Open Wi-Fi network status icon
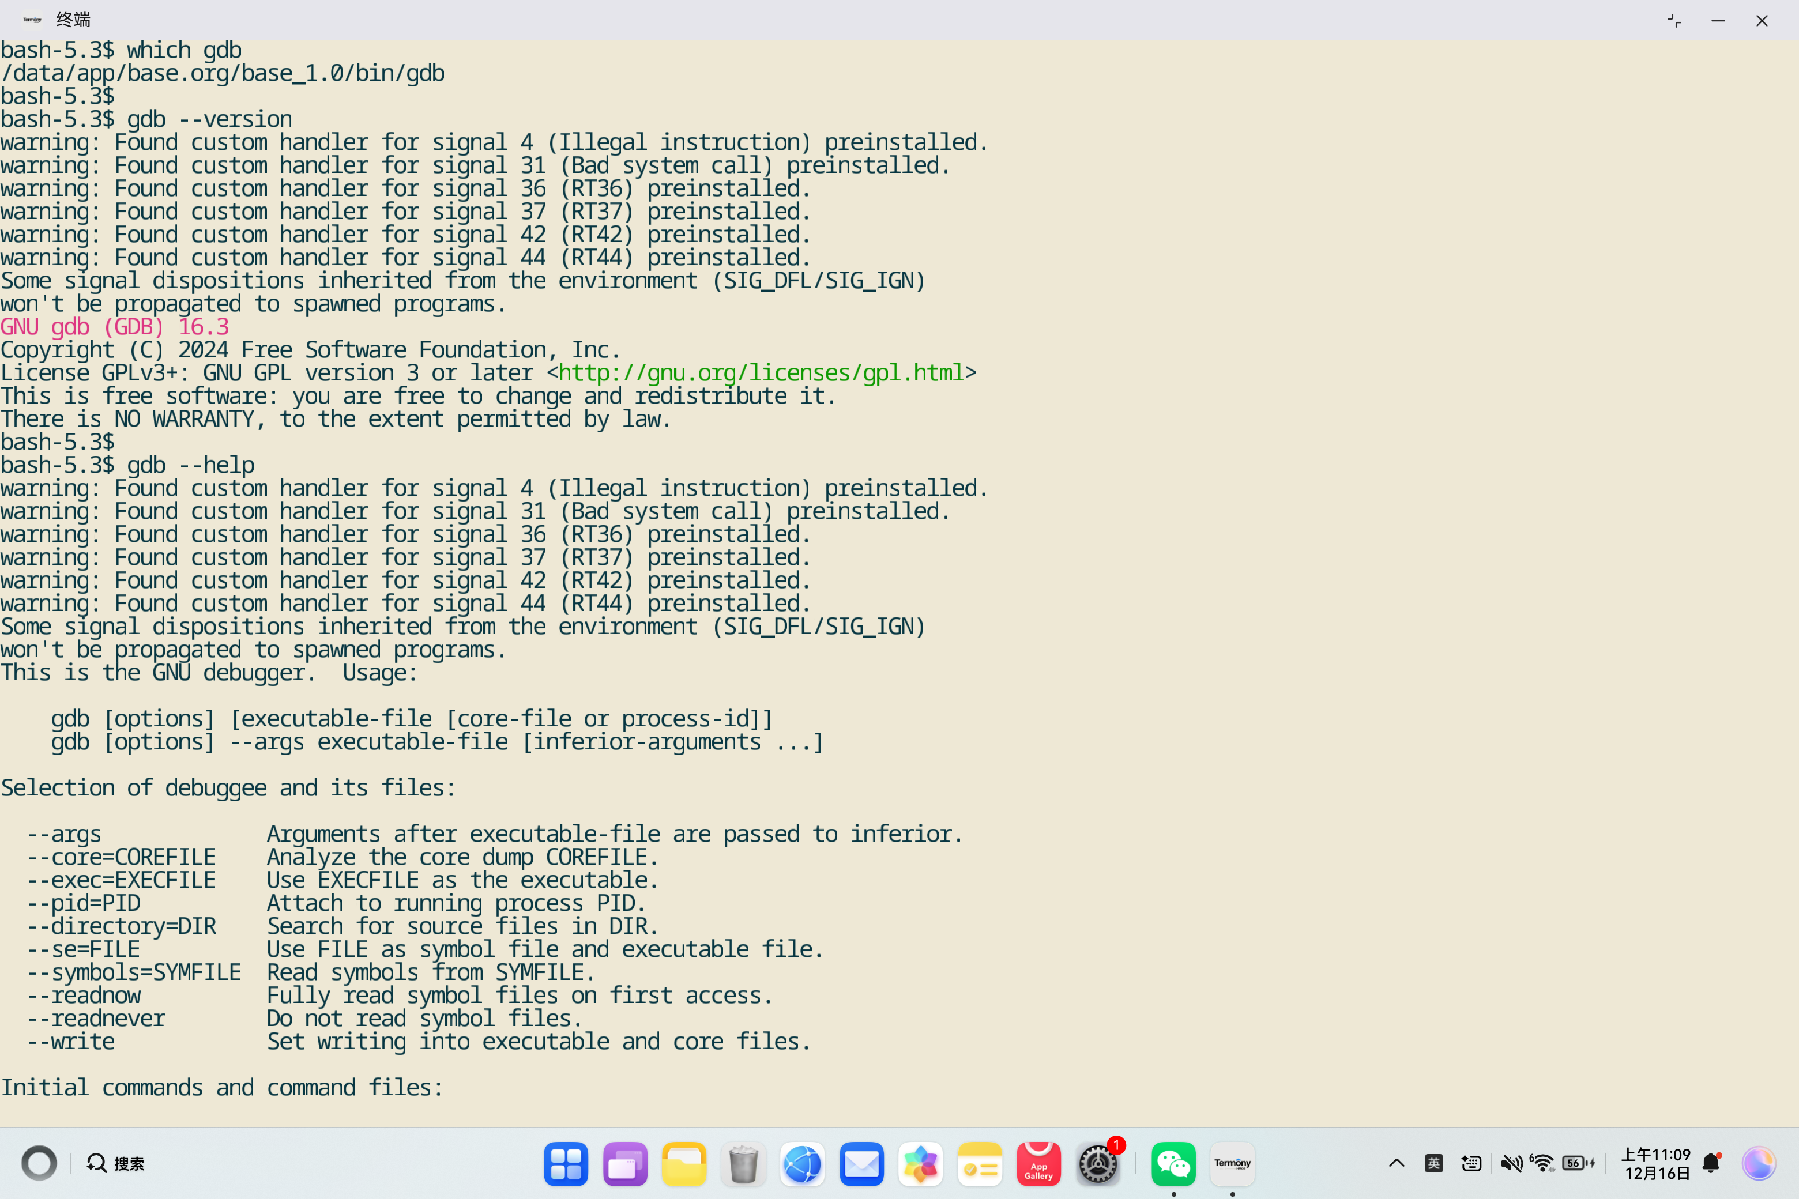The width and height of the screenshot is (1799, 1199). click(x=1542, y=1163)
